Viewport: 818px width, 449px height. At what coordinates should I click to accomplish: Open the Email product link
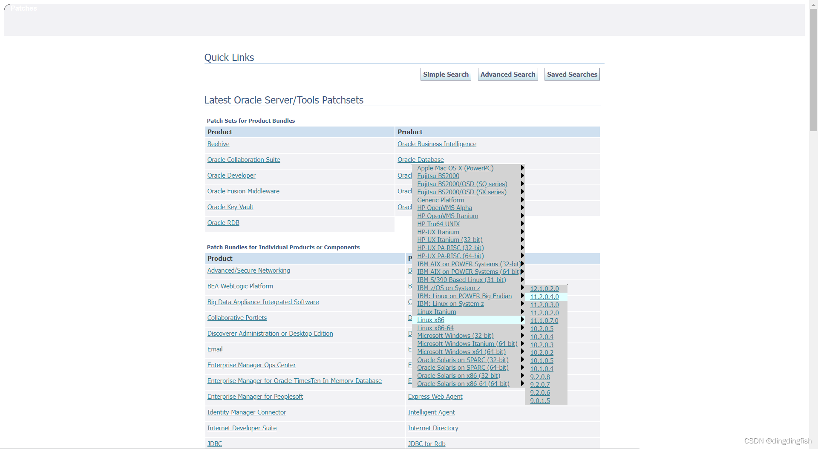tap(215, 349)
